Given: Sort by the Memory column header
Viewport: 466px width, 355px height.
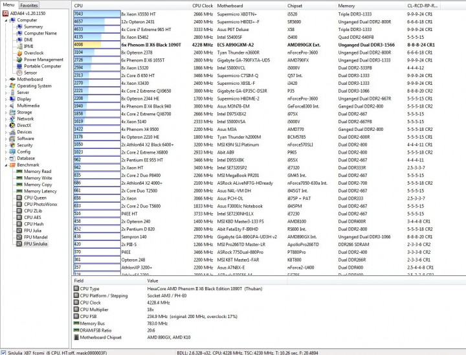Looking at the screenshot, I should (x=371, y=6).
